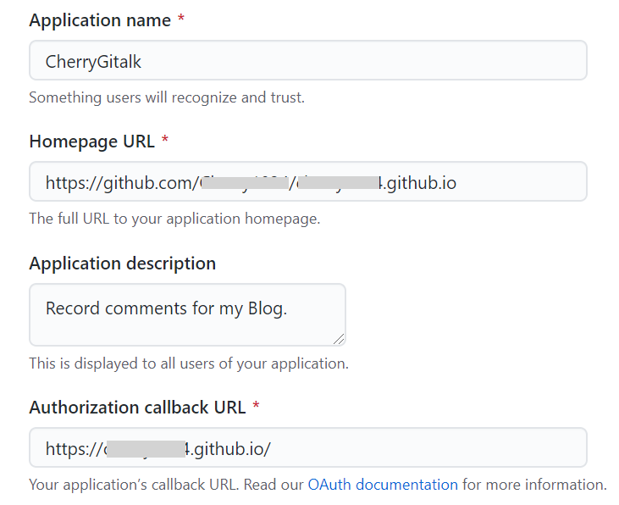Screen dimensions: 619x505
Task: Click the "Application name" label
Action: [x=100, y=20]
